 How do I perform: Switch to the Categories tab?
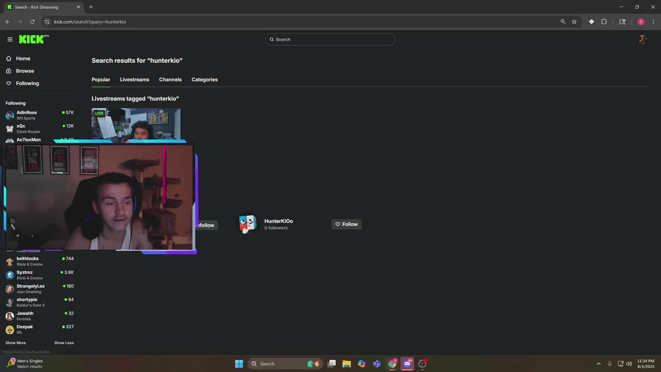(x=204, y=80)
